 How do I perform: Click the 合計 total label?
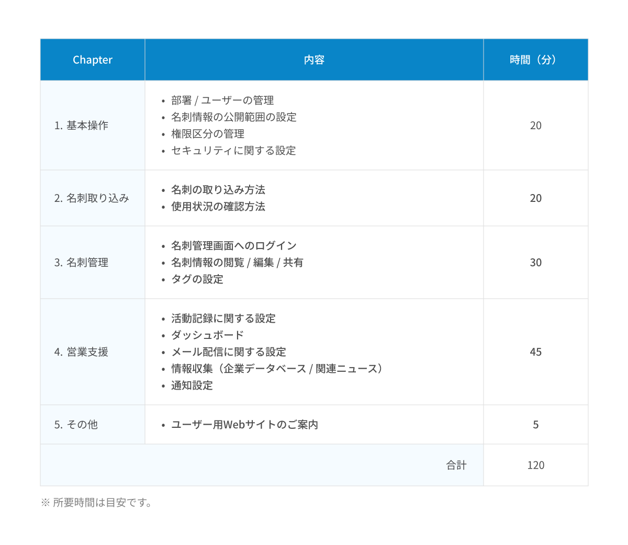pyautogui.click(x=456, y=465)
